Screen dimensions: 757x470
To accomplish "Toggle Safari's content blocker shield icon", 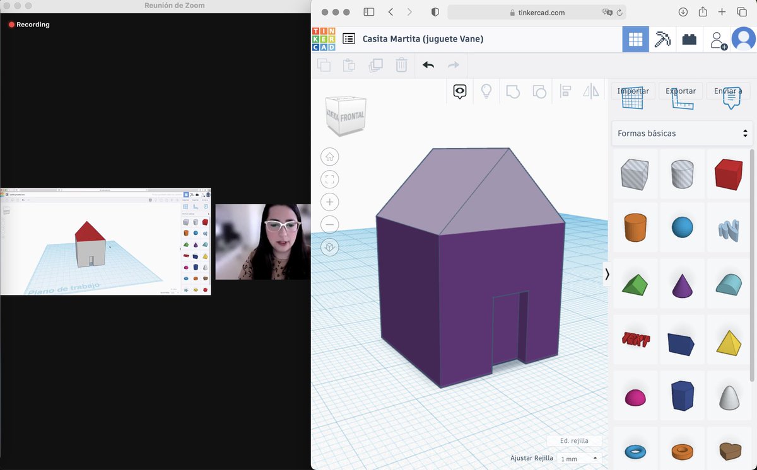I will (435, 12).
